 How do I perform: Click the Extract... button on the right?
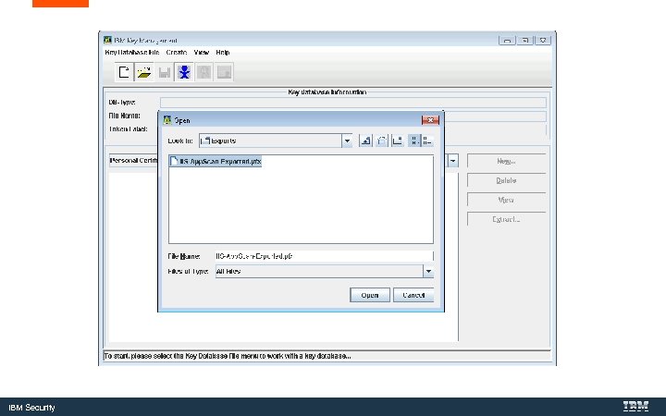506,219
